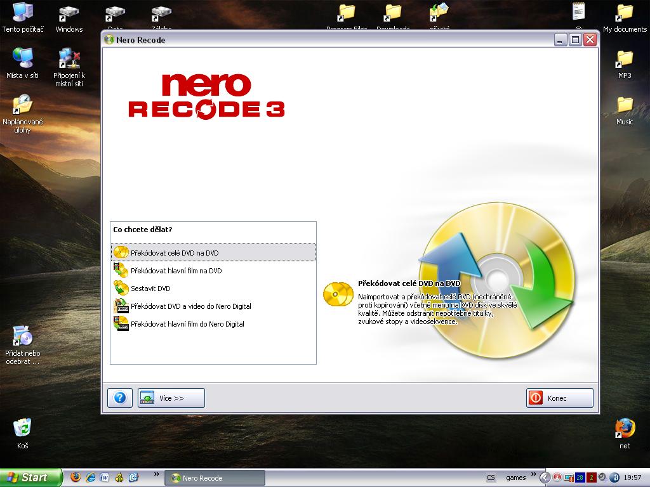Click the 'přijaté' folder icon on desktop
The image size is (650, 487).
[x=439, y=16]
